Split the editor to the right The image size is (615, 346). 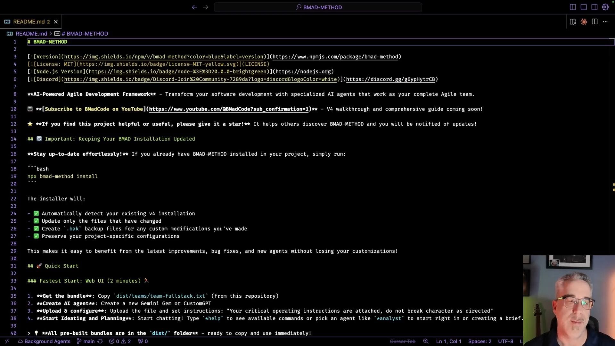(x=594, y=21)
